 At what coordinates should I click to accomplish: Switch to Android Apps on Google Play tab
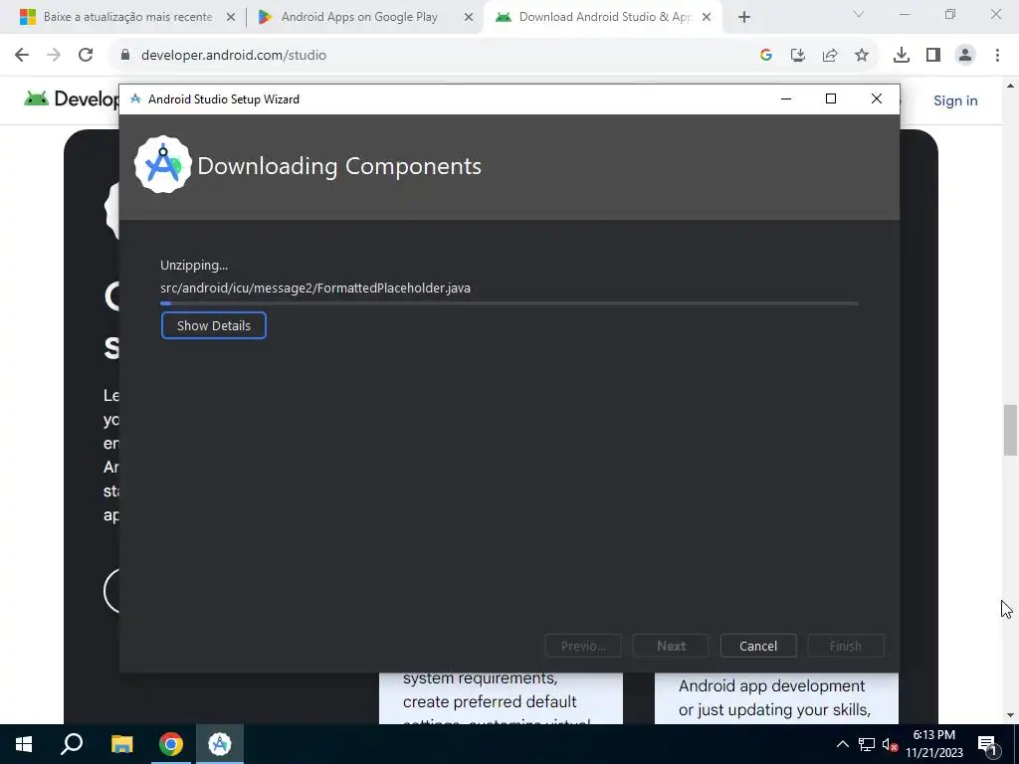pyautogui.click(x=359, y=17)
